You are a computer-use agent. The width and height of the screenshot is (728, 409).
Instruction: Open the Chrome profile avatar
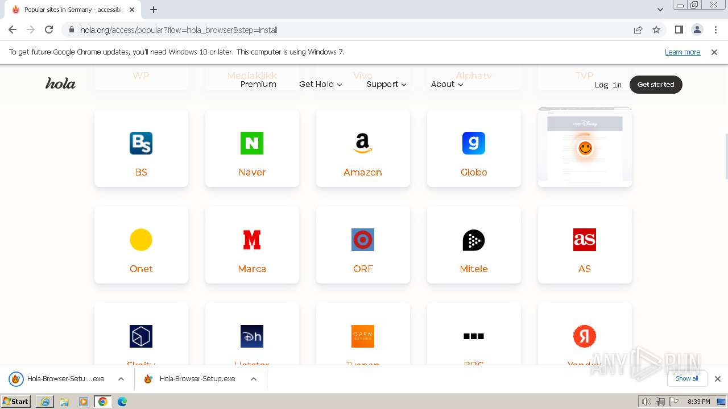coord(697,30)
